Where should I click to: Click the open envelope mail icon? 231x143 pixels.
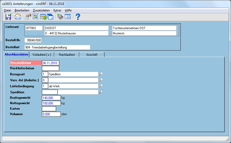pyautogui.click(x=18, y=17)
